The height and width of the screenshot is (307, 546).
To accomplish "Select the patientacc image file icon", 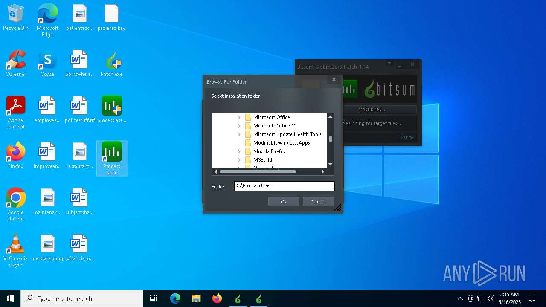I will [79, 18].
